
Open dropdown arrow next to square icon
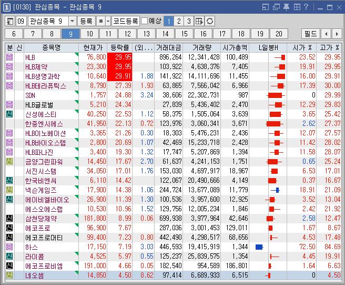coord(108,21)
